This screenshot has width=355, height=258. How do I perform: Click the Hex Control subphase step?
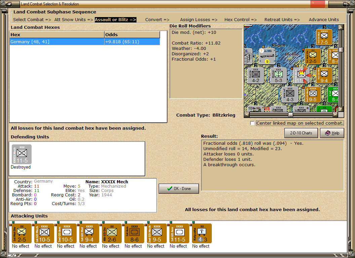[240, 20]
